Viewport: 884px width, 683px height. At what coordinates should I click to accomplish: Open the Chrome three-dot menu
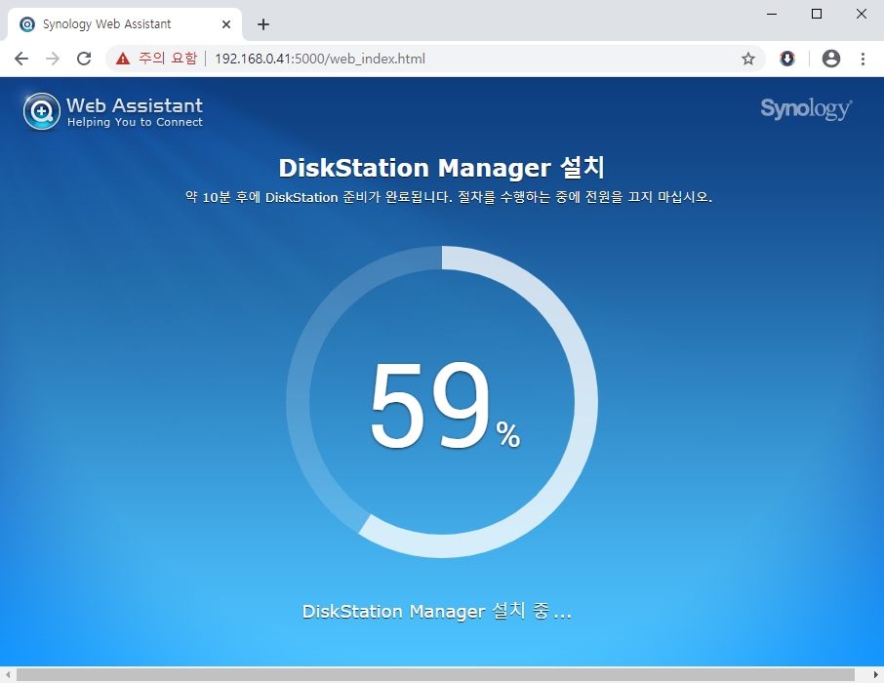(x=863, y=59)
